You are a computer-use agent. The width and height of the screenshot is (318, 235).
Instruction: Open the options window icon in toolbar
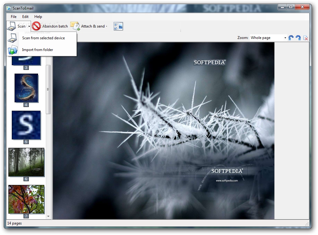point(118,26)
